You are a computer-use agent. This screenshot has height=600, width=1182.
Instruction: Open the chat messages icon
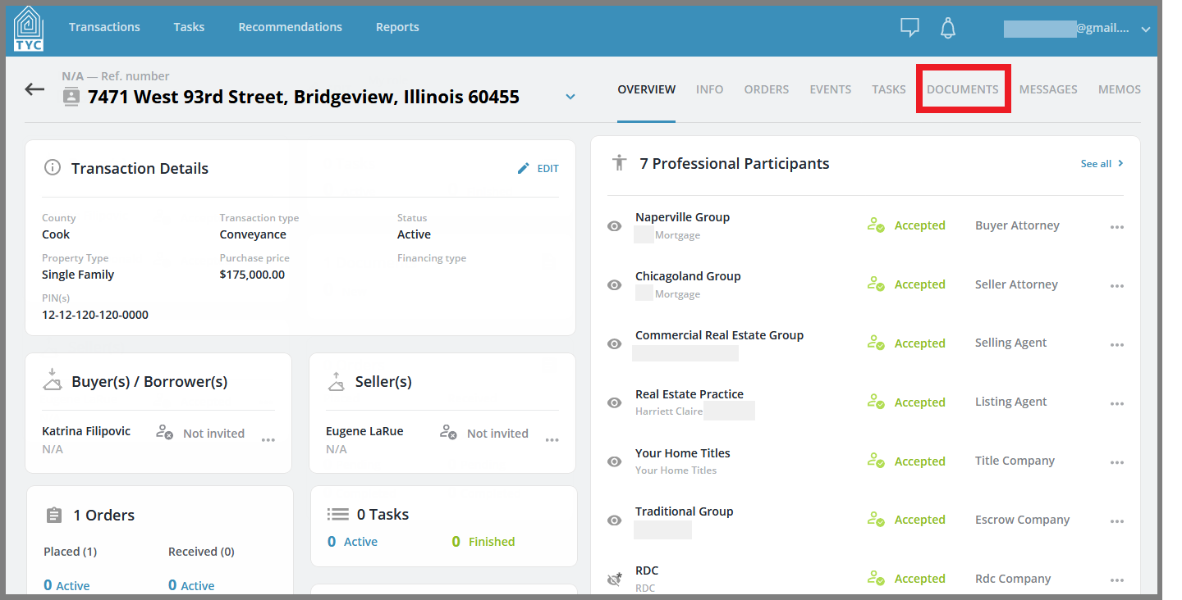[x=909, y=28]
